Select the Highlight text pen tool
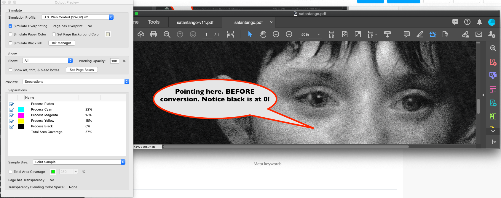Viewport: 501px width, 198px height. pyautogui.click(x=420, y=34)
